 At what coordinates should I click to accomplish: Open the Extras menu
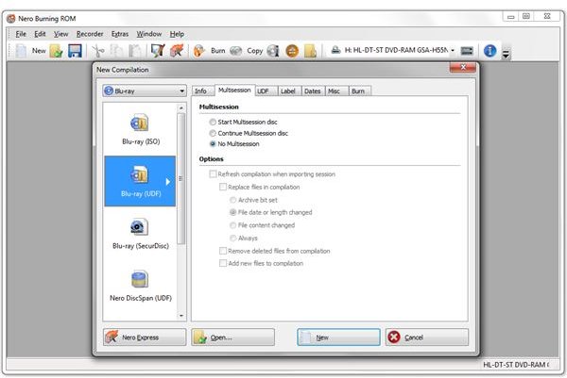(x=120, y=34)
